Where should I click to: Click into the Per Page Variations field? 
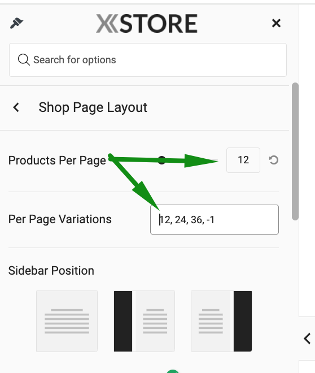tap(215, 219)
